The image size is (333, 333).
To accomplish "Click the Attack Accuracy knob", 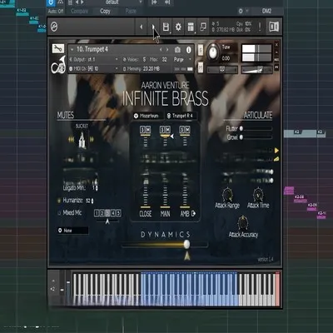I will point(243,223).
